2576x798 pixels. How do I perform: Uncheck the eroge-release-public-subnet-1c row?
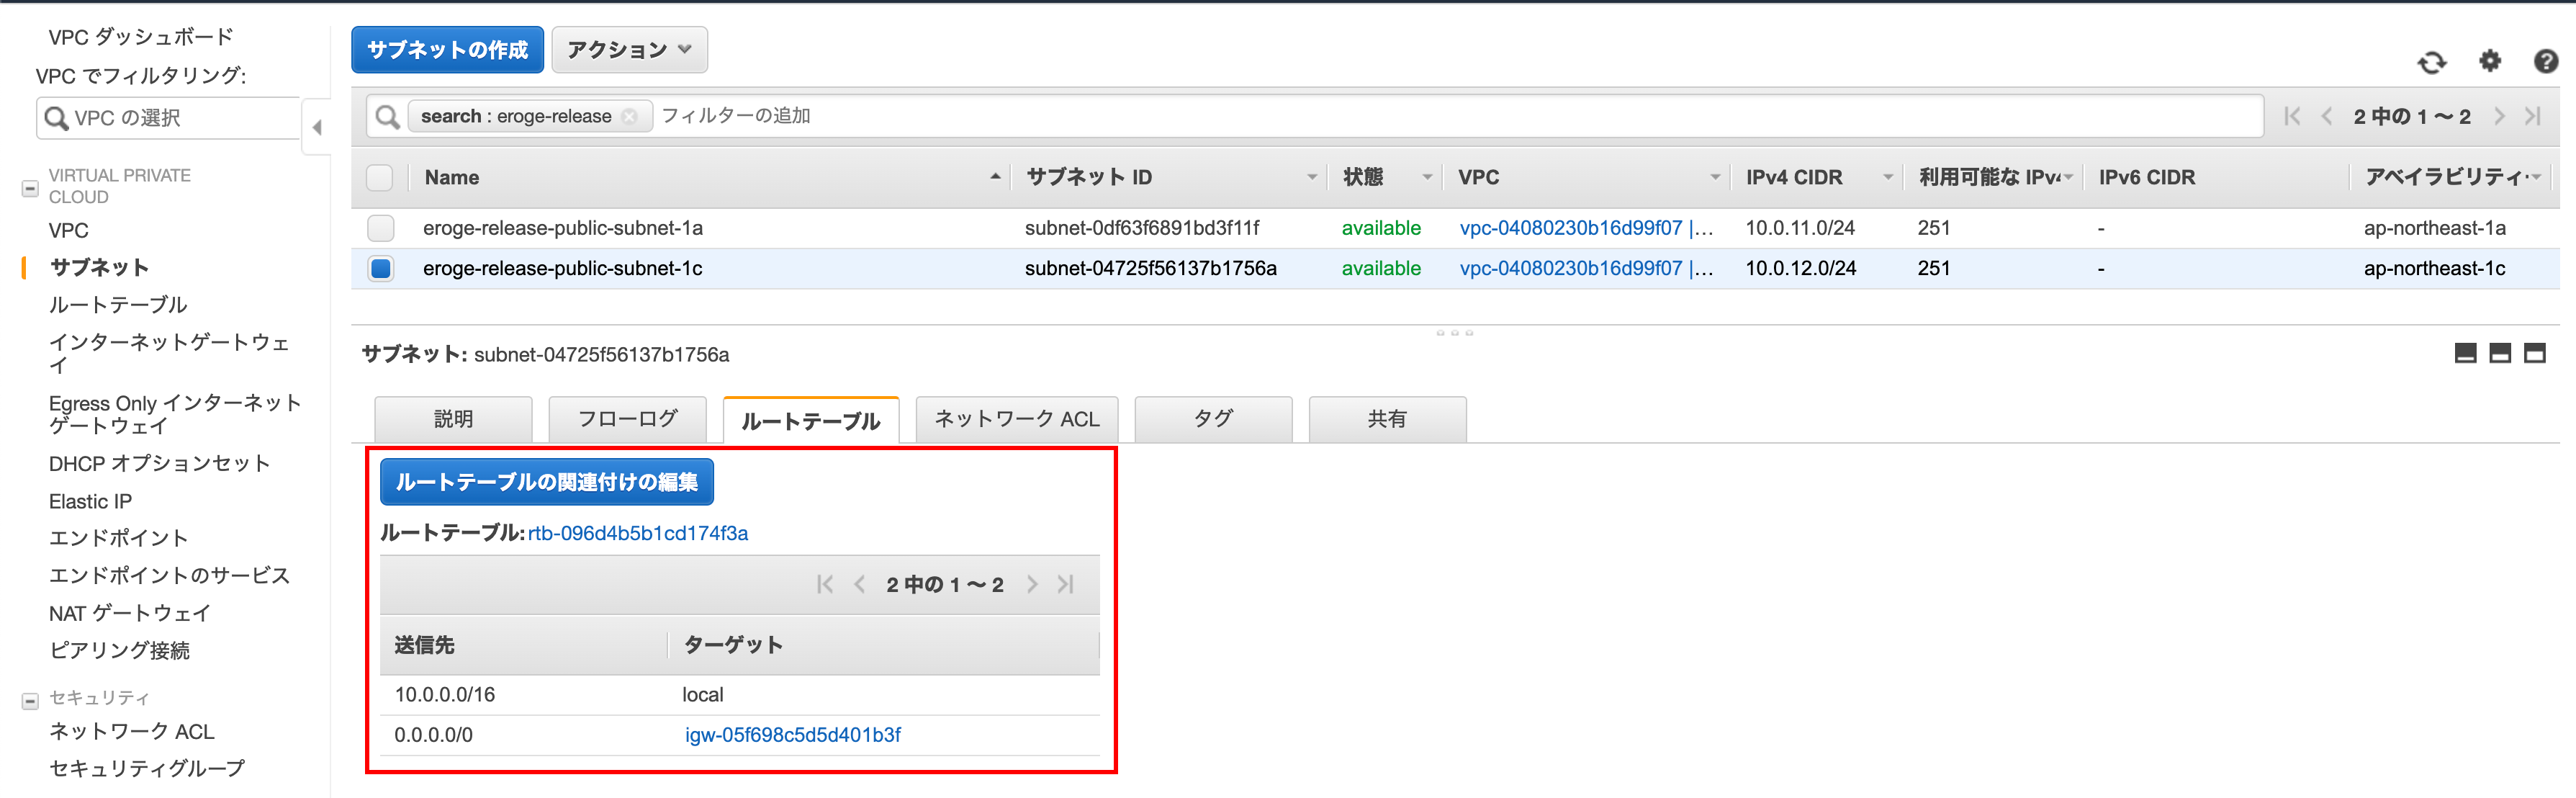380,268
